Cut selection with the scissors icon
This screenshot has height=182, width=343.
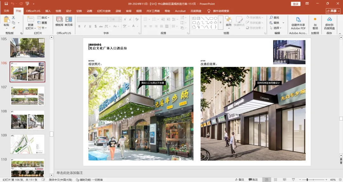(14, 17)
